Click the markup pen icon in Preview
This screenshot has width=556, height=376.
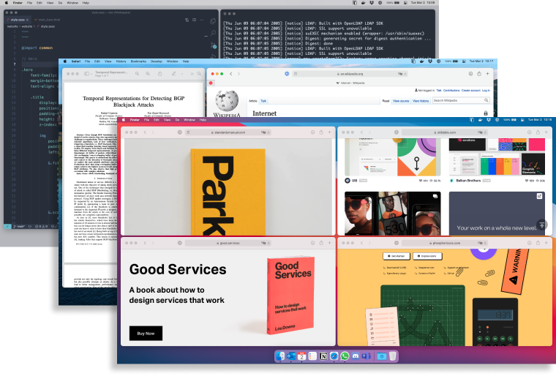pos(174,74)
